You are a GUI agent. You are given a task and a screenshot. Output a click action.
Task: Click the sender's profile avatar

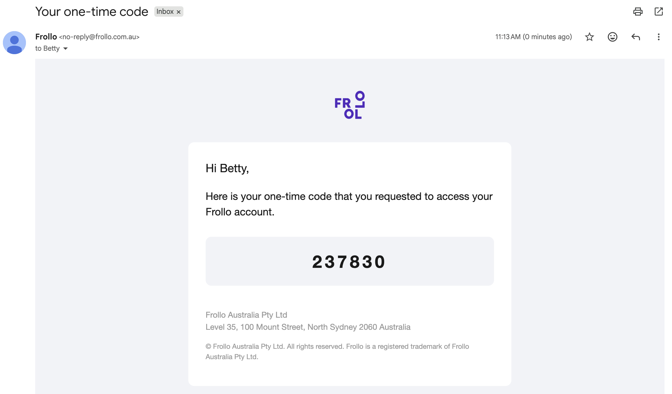point(14,43)
